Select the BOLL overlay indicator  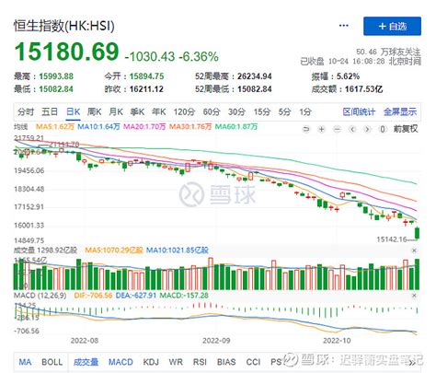52,362
